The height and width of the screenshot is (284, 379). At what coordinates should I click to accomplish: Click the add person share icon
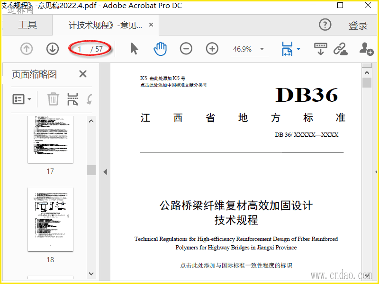coord(366,49)
